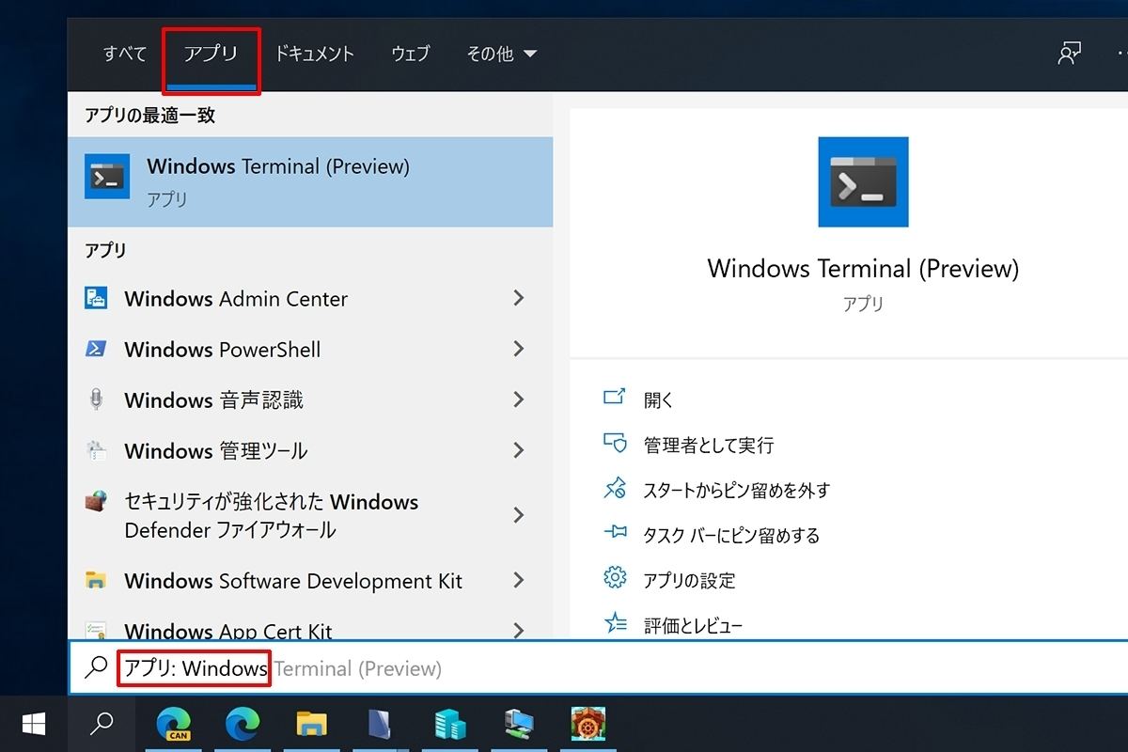
Task: Open the orange gear app on taskbar
Action: [588, 724]
